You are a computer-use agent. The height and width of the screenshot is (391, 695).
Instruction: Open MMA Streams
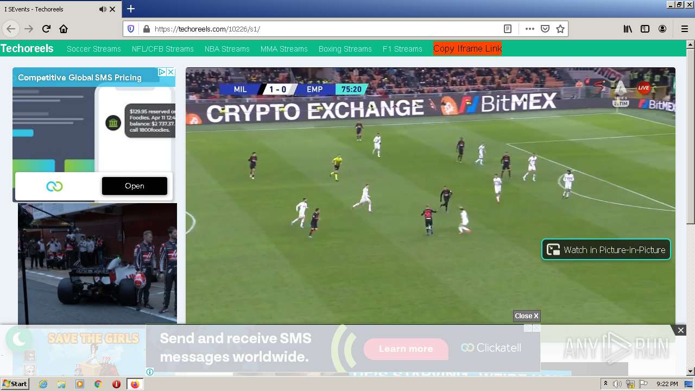284,49
